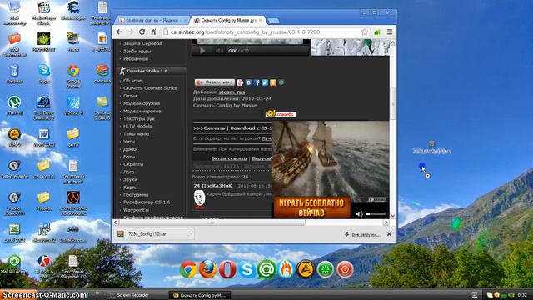Image resolution: width=533 pixels, height=300 pixels.
Task: Report a Битая ссылка broken link
Action: (x=229, y=158)
